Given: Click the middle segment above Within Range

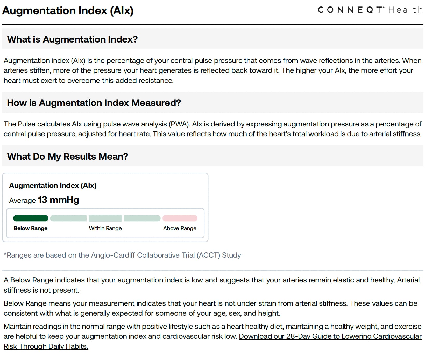Looking at the screenshot, I should (105, 218).
